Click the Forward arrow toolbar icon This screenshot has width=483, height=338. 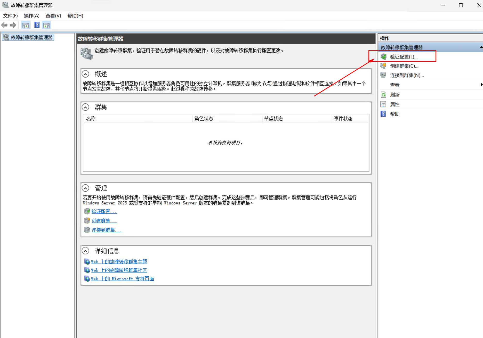point(13,25)
